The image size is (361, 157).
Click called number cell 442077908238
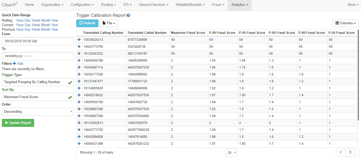click(x=148, y=130)
